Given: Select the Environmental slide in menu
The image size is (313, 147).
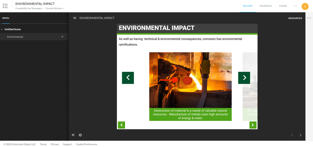Looking at the screenshot, I should click(x=34, y=37).
